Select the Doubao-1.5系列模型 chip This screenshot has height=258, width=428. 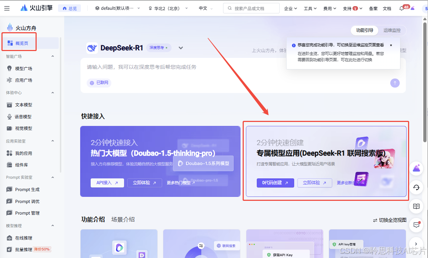[x=203, y=164]
